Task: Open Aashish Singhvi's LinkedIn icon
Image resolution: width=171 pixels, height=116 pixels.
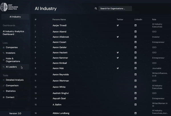Action: click(135, 93)
